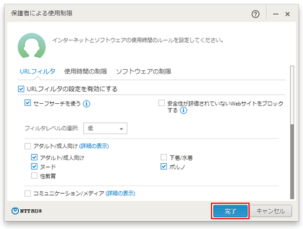Enable blocking of unrated websites checkbox
The image size is (303, 229).
161,103
